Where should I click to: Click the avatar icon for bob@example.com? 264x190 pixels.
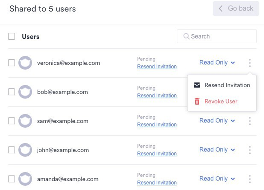(25, 92)
